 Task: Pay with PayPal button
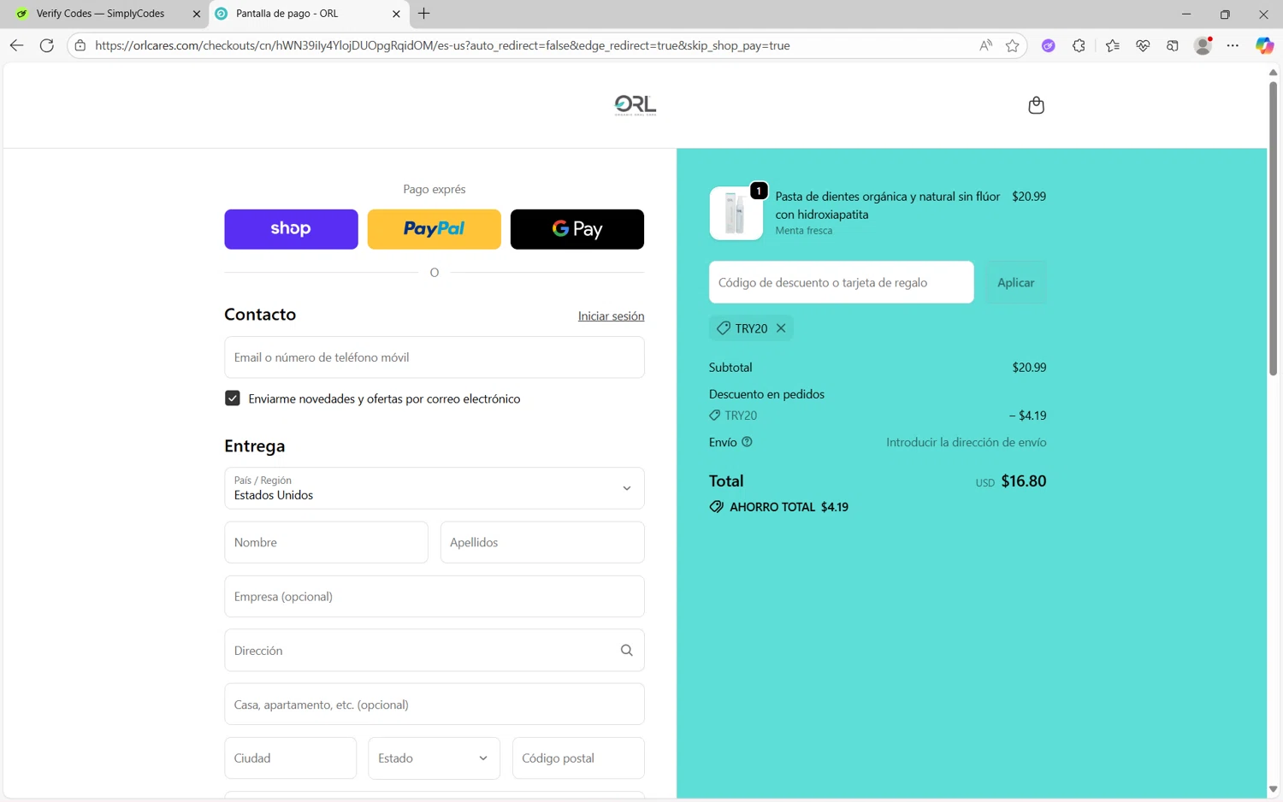(434, 229)
